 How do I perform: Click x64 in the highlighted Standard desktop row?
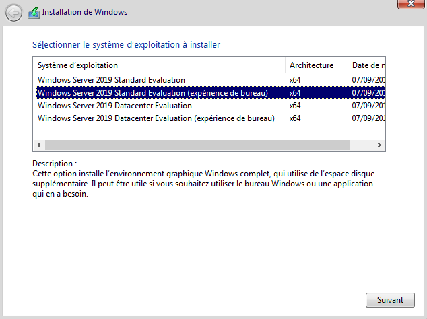(x=295, y=93)
